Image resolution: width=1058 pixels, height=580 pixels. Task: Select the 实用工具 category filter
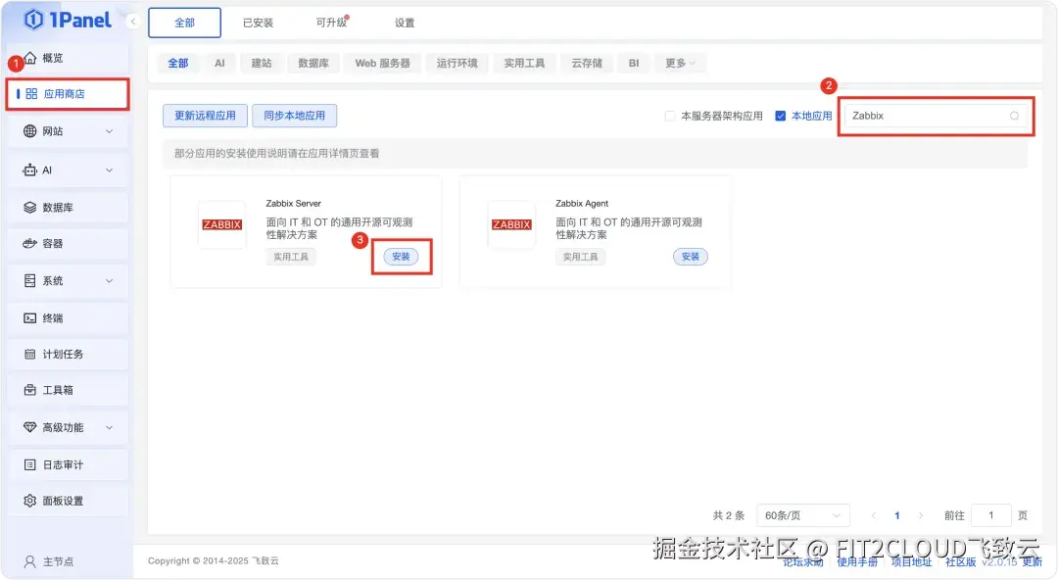pyautogui.click(x=524, y=63)
